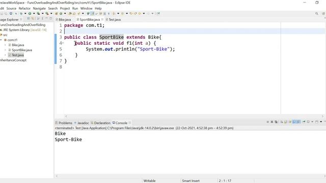Switch to the Problems tab
326x183 pixels.
click(64, 123)
